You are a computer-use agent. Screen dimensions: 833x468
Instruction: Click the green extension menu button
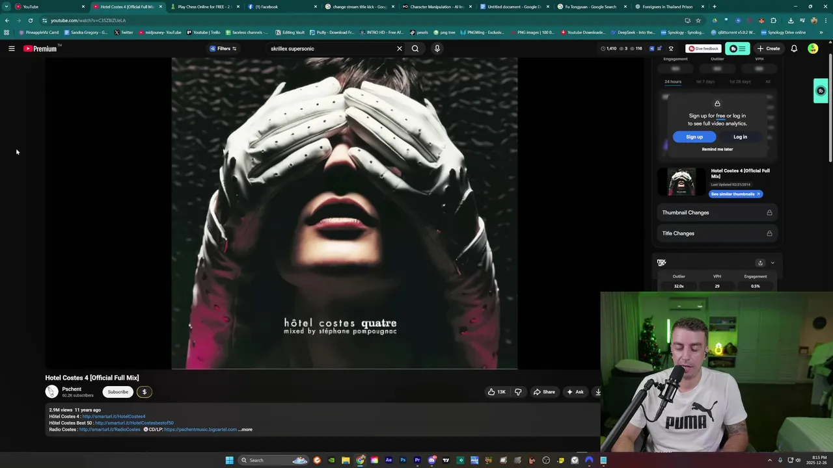(737, 49)
